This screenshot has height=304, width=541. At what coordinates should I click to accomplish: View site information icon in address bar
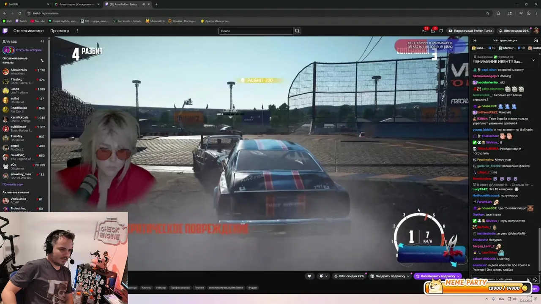coord(29,13)
